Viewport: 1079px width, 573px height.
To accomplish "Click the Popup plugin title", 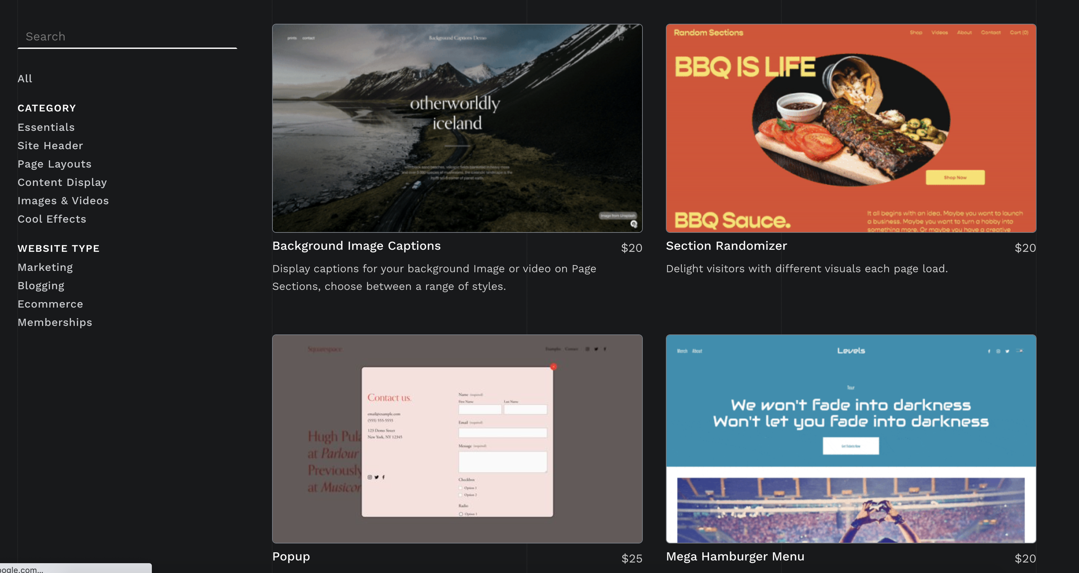I will (x=291, y=557).
